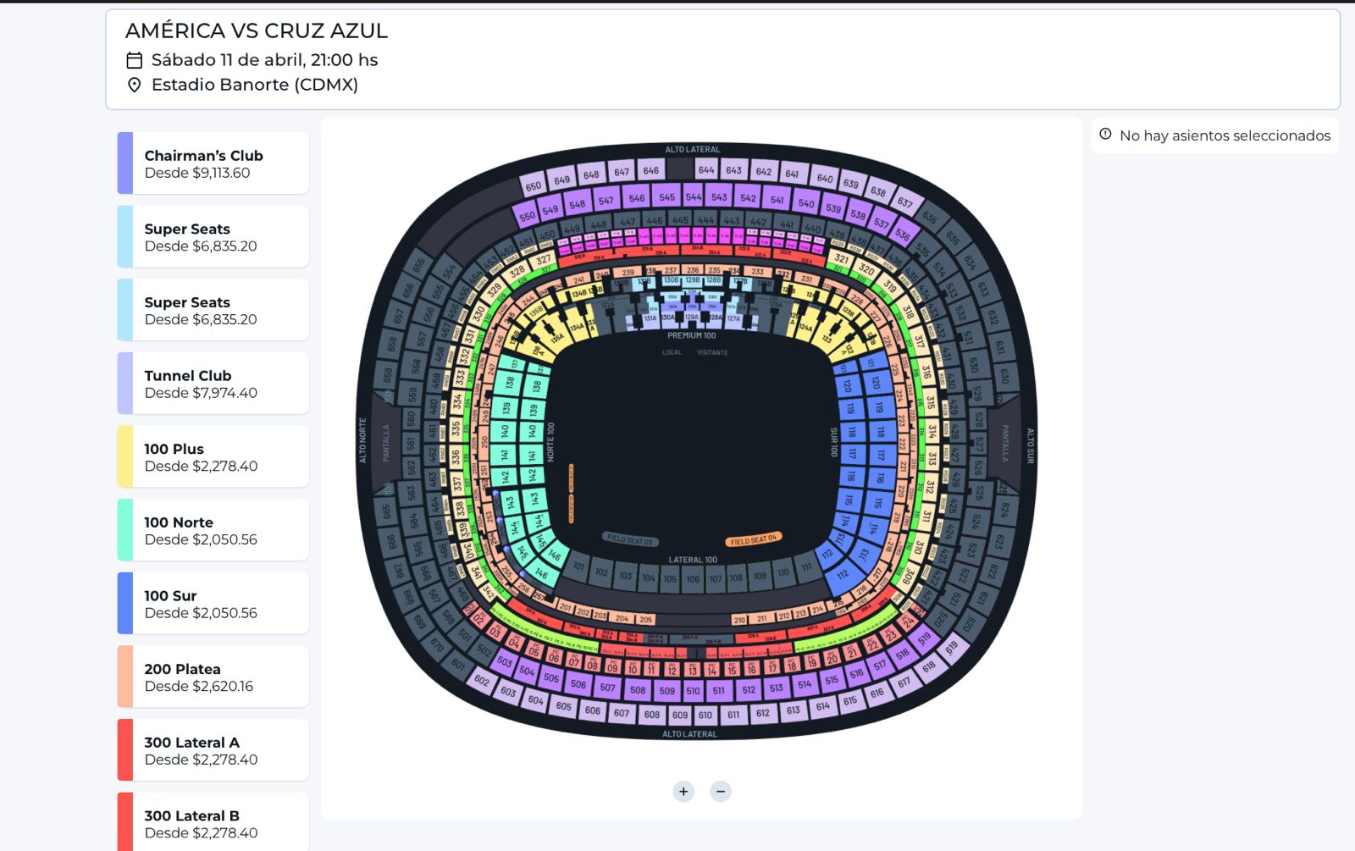Zoom in the stadium map with plus button
The image size is (1355, 851).
683,792
